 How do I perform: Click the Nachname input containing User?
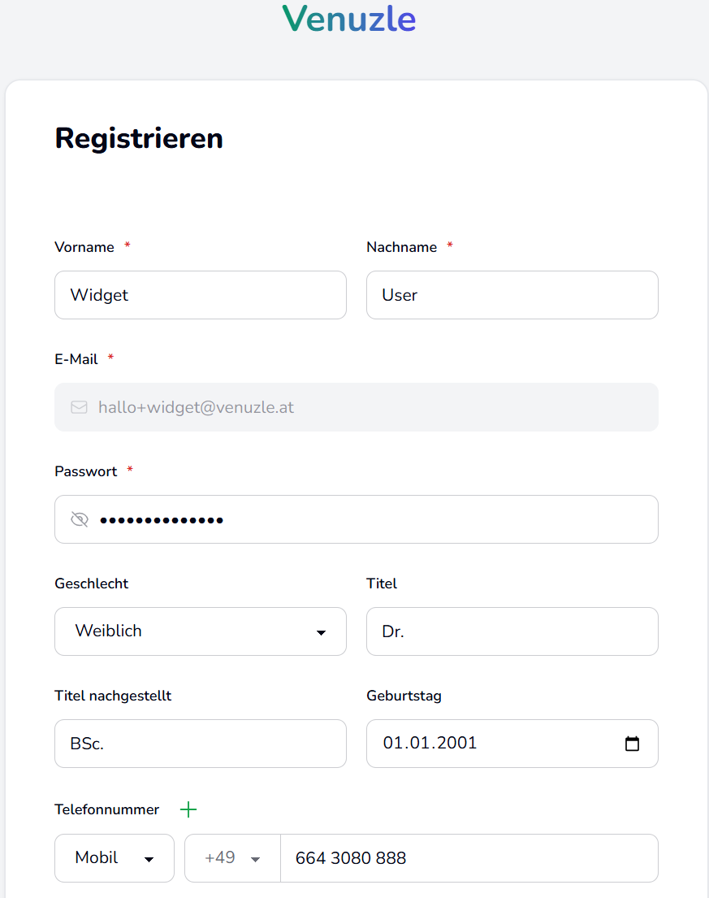pyautogui.click(x=512, y=295)
